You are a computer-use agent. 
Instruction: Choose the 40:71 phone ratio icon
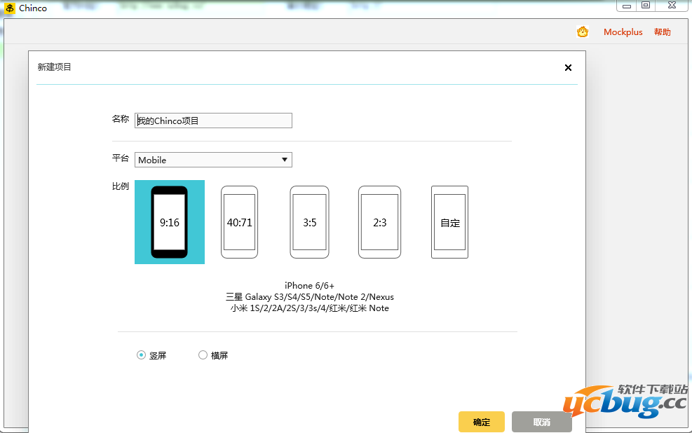239,222
